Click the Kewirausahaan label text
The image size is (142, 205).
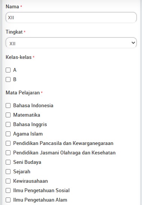(31, 181)
